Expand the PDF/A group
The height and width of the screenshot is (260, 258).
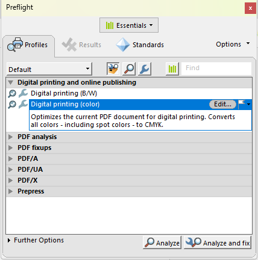pyautogui.click(x=10, y=159)
